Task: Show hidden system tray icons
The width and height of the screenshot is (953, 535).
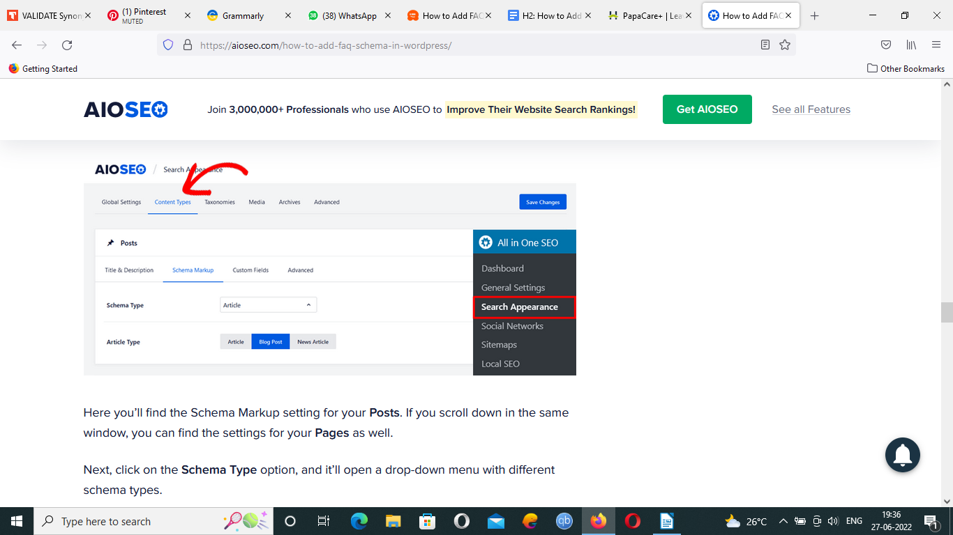Action: click(x=783, y=521)
